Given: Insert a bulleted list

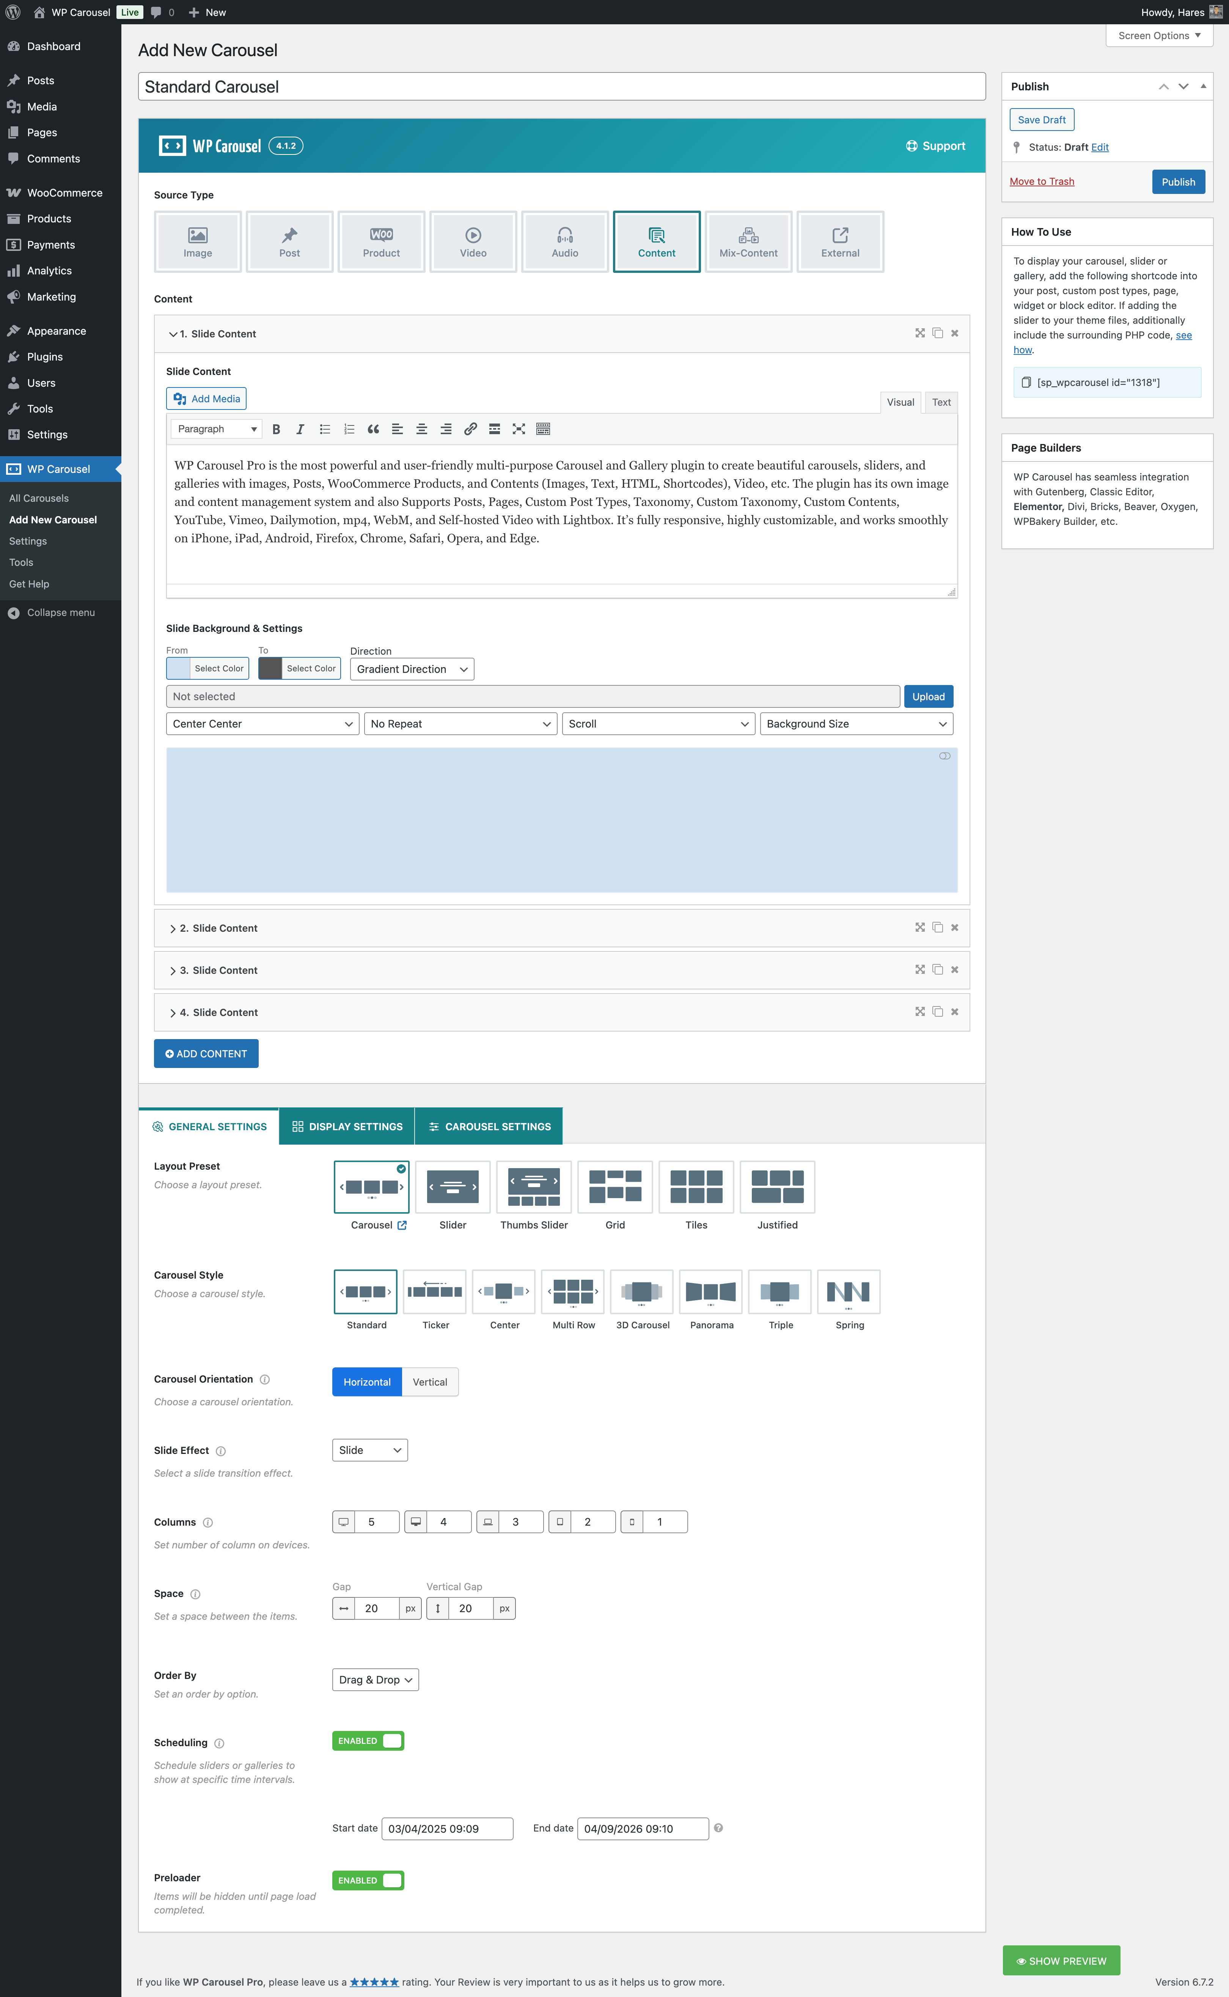Looking at the screenshot, I should pyautogui.click(x=324, y=429).
